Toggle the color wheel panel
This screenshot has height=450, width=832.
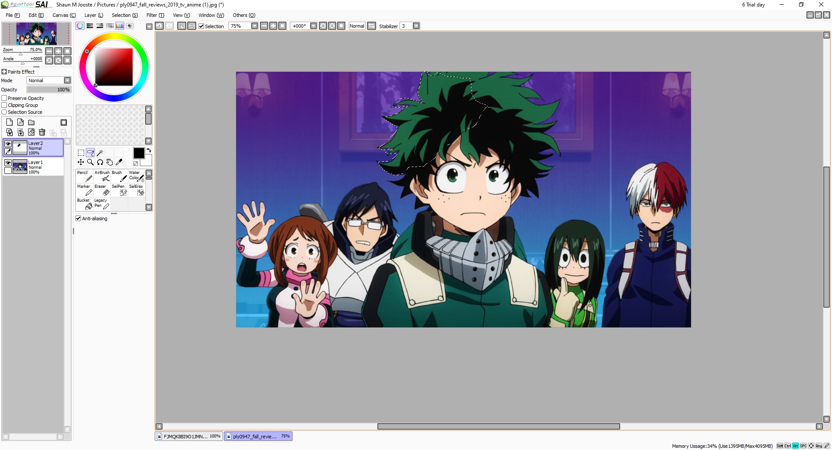[80, 26]
